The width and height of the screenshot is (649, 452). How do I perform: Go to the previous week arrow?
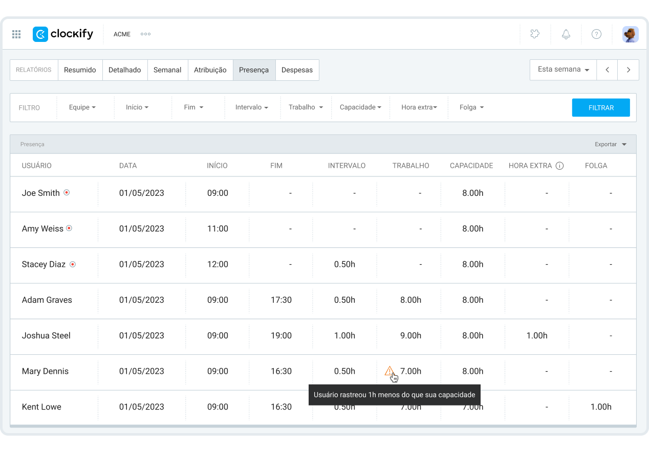[x=607, y=70]
